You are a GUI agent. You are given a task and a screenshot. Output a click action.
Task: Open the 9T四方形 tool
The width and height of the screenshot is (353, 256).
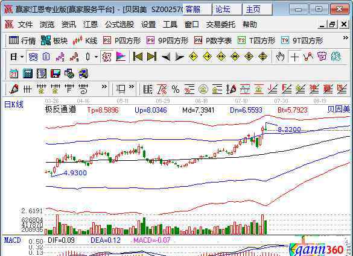coord(302,41)
